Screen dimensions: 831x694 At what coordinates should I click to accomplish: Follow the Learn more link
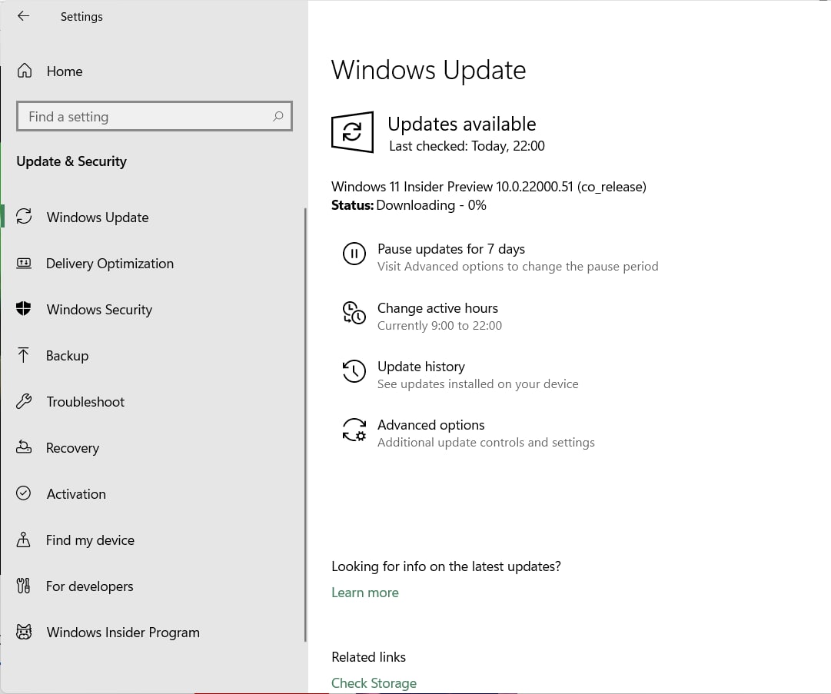coord(365,593)
